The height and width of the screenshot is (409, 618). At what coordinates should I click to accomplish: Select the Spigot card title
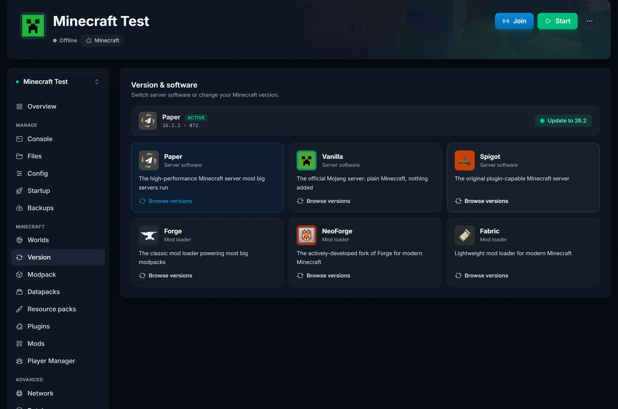(490, 157)
